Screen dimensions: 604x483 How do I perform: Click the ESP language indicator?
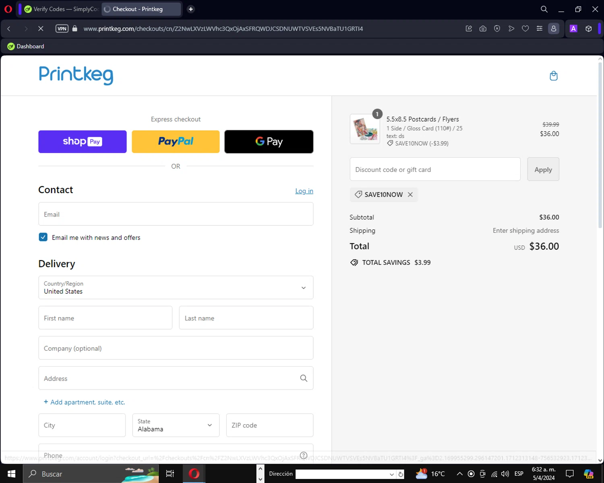coord(519,474)
